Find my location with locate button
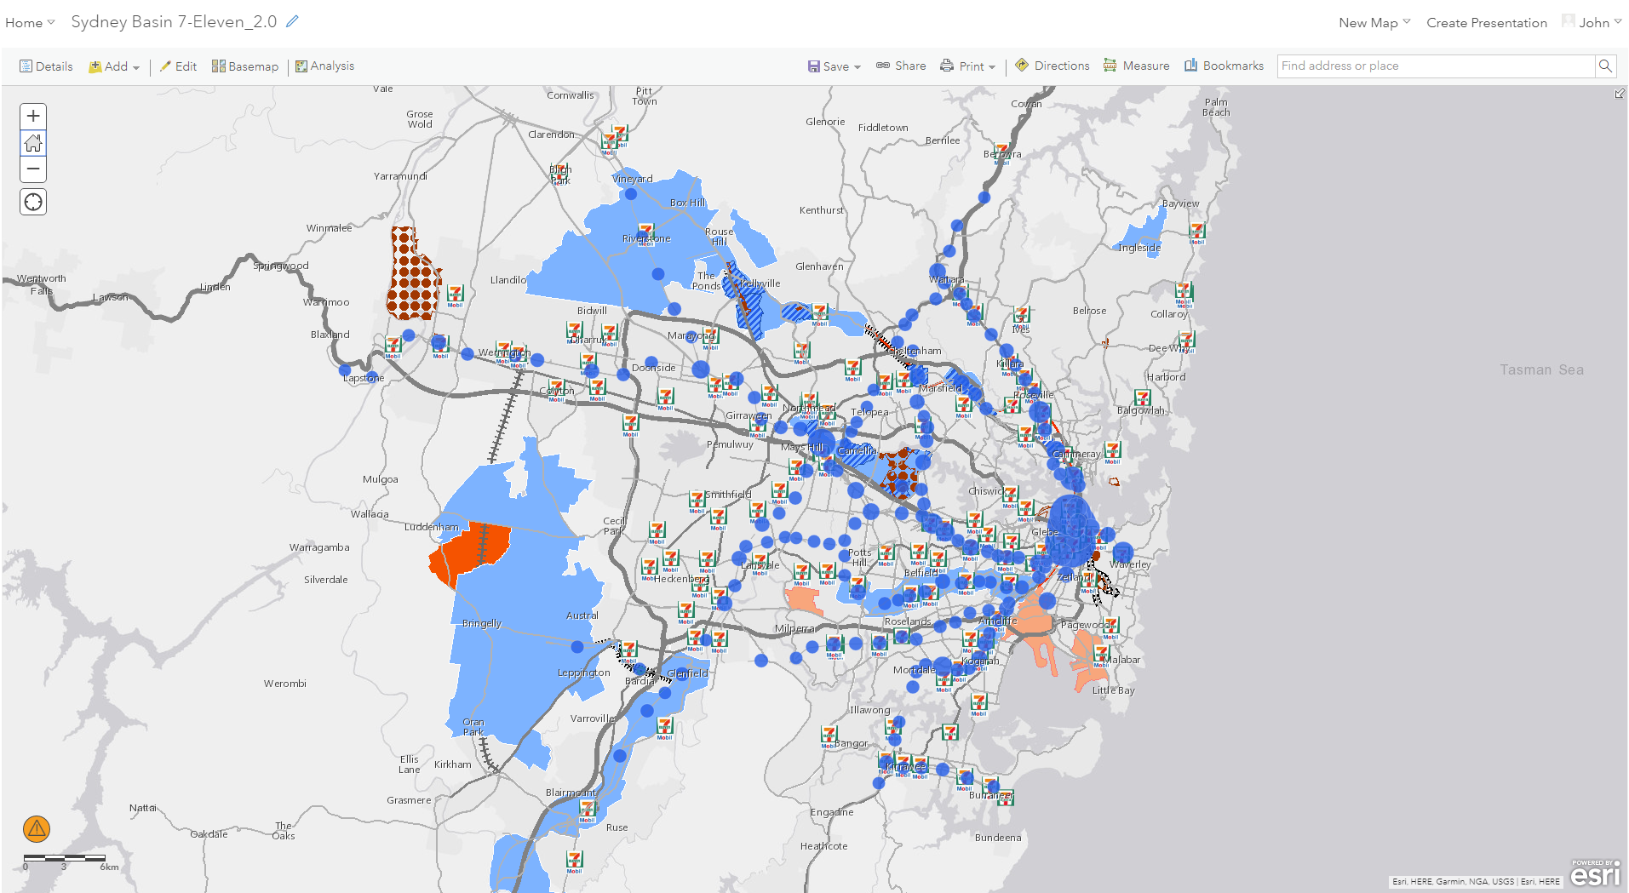 33,202
